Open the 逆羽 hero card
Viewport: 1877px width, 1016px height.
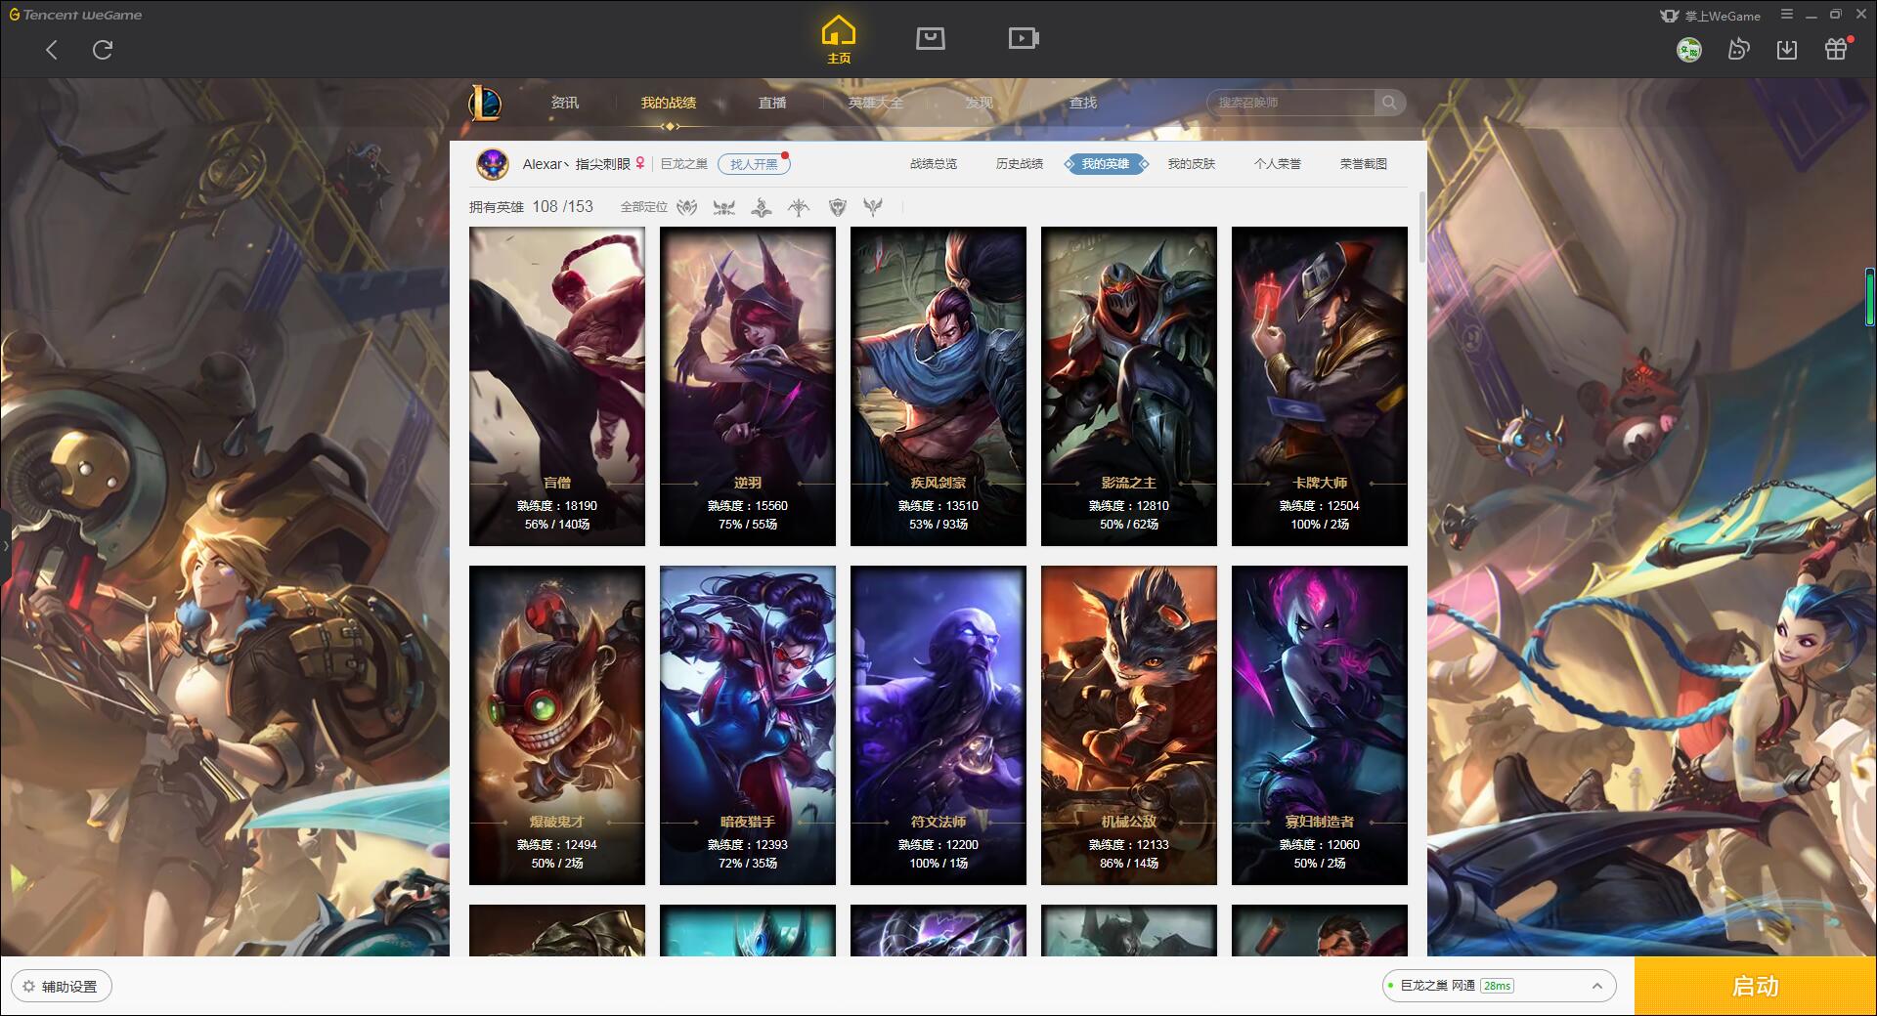tap(748, 386)
